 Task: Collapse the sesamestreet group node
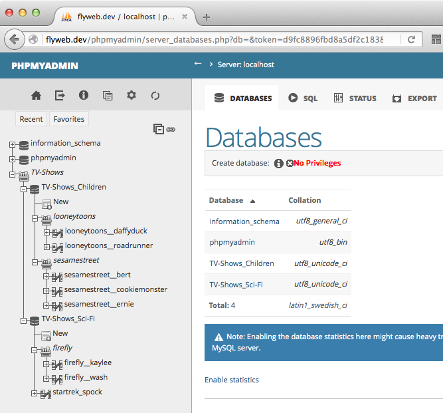35,262
